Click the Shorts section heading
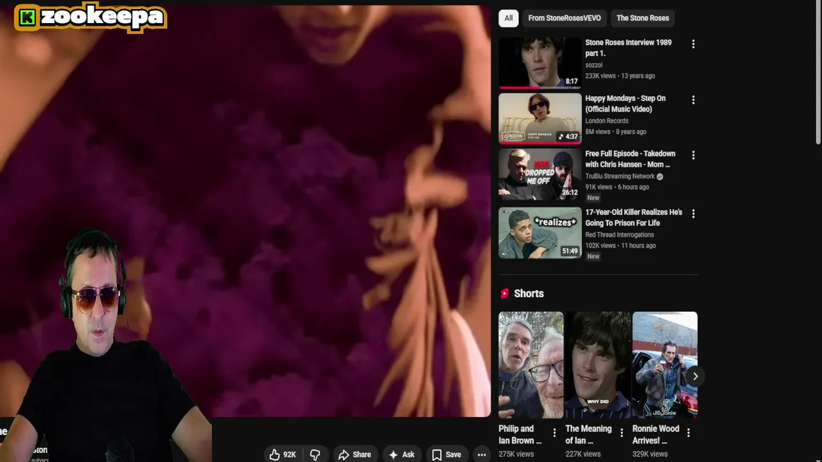 pyautogui.click(x=529, y=293)
